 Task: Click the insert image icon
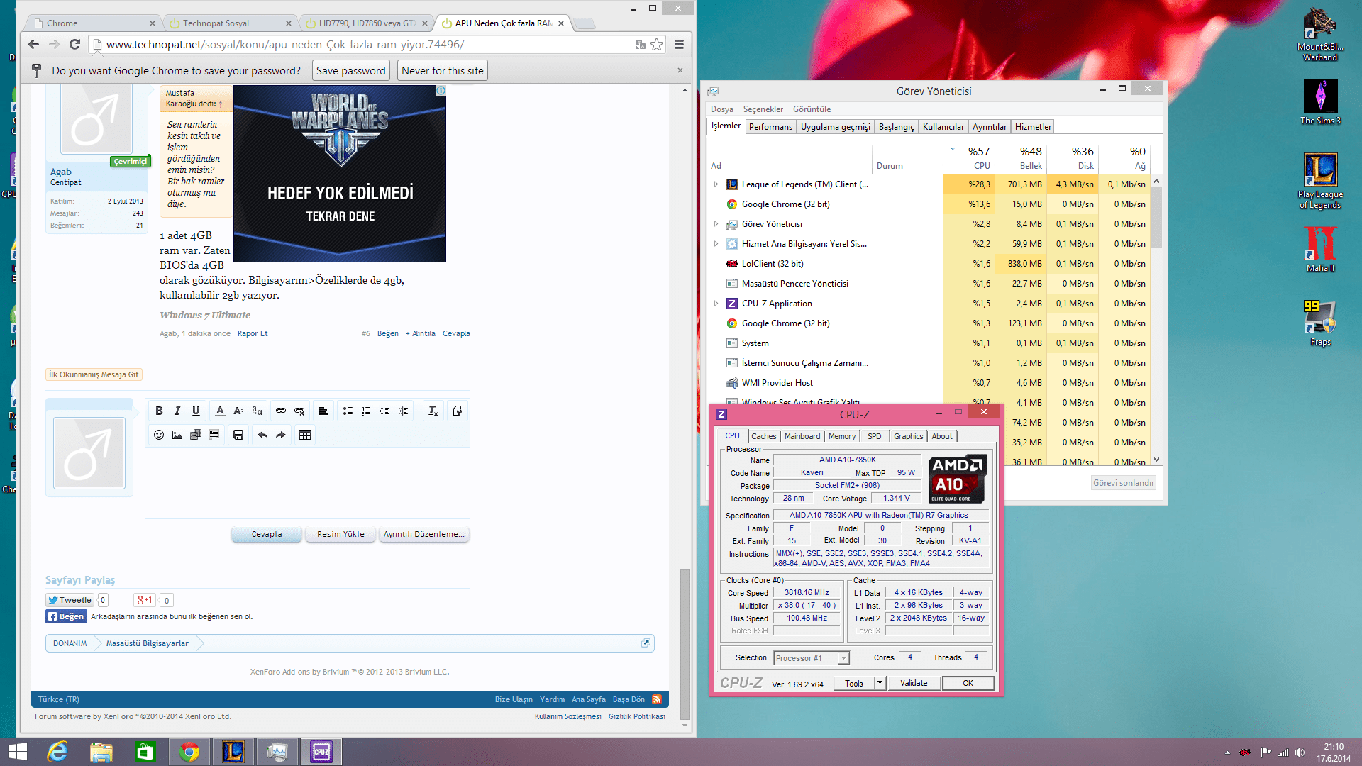click(177, 435)
